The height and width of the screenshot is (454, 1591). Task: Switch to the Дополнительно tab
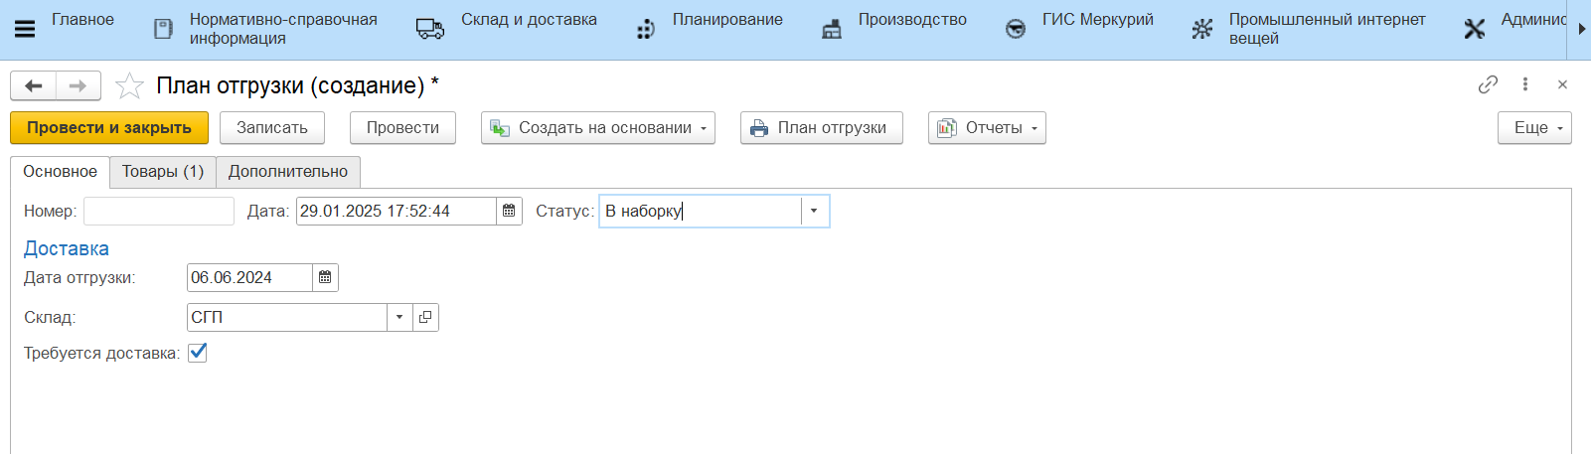point(288,172)
